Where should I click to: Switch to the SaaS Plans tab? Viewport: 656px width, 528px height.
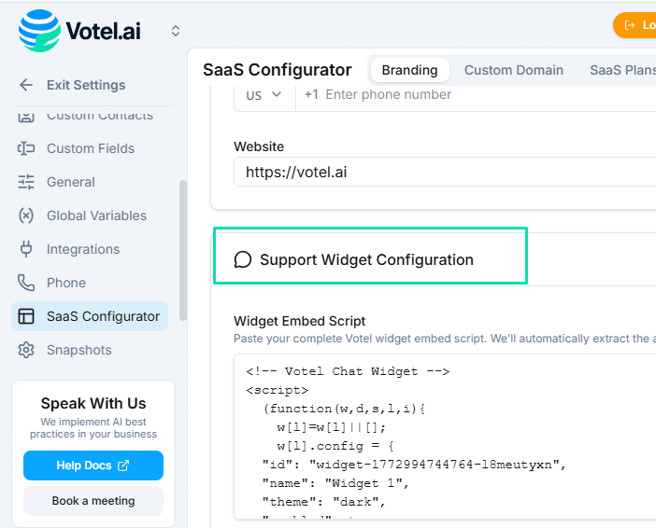coord(622,70)
